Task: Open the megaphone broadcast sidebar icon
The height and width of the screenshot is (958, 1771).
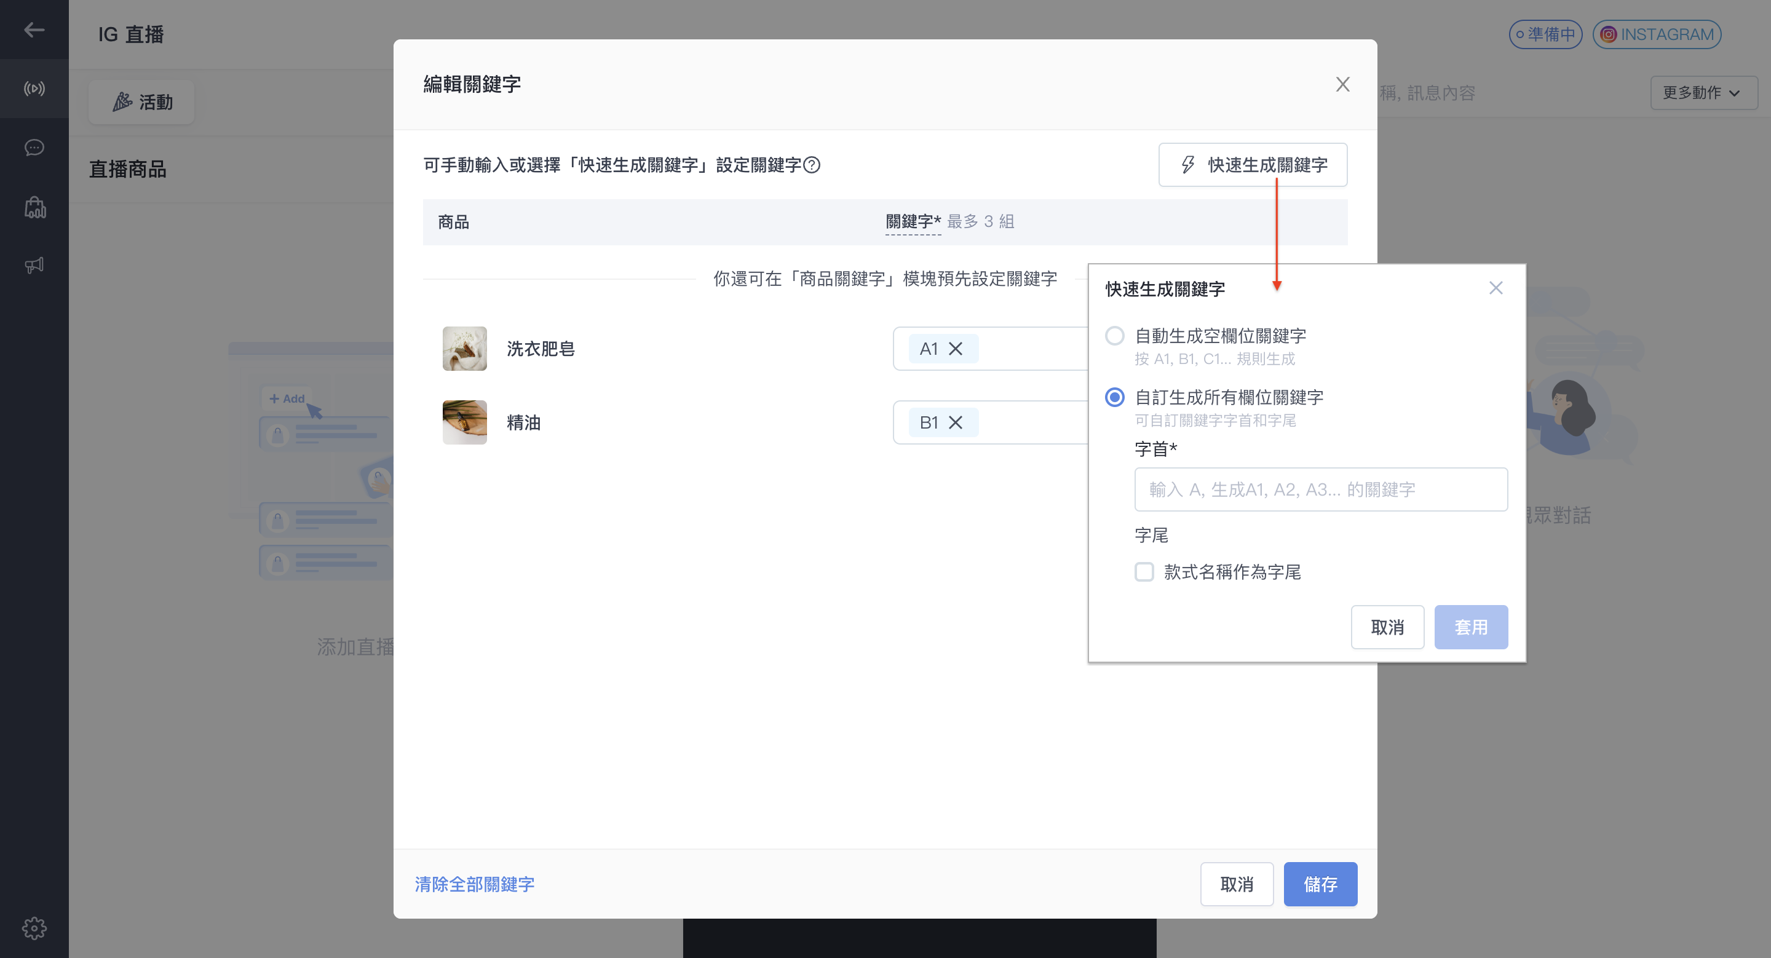Action: point(34,265)
